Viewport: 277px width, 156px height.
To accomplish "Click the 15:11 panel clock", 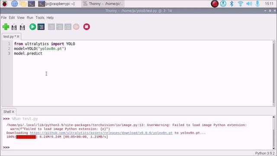I will point(269,4).
